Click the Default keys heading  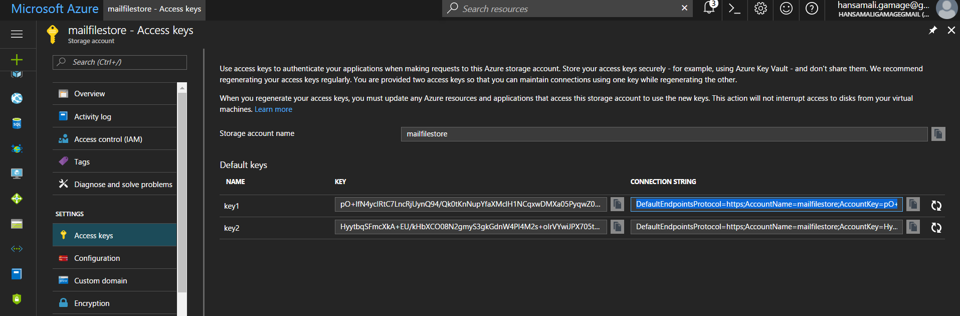click(244, 165)
